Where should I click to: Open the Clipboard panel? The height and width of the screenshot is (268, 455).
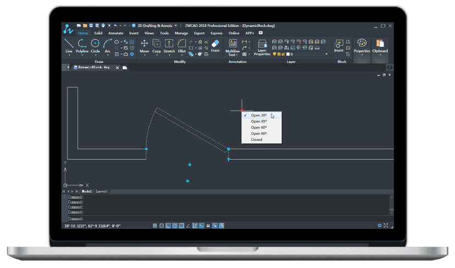tap(380, 46)
